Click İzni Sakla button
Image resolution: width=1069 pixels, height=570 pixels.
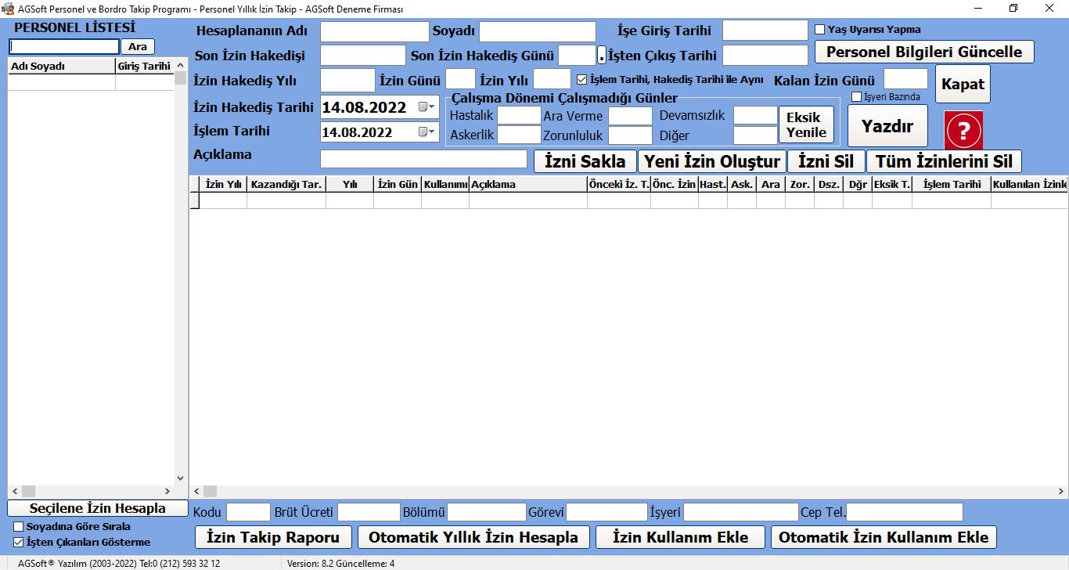coord(585,161)
